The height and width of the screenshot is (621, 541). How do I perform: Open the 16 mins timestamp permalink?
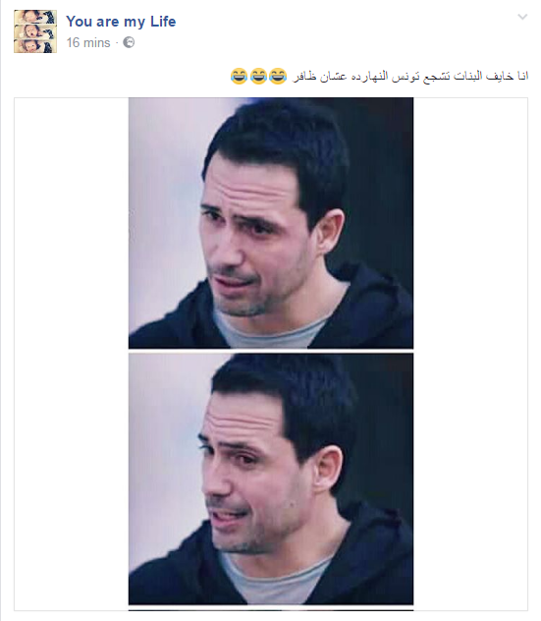(x=88, y=42)
